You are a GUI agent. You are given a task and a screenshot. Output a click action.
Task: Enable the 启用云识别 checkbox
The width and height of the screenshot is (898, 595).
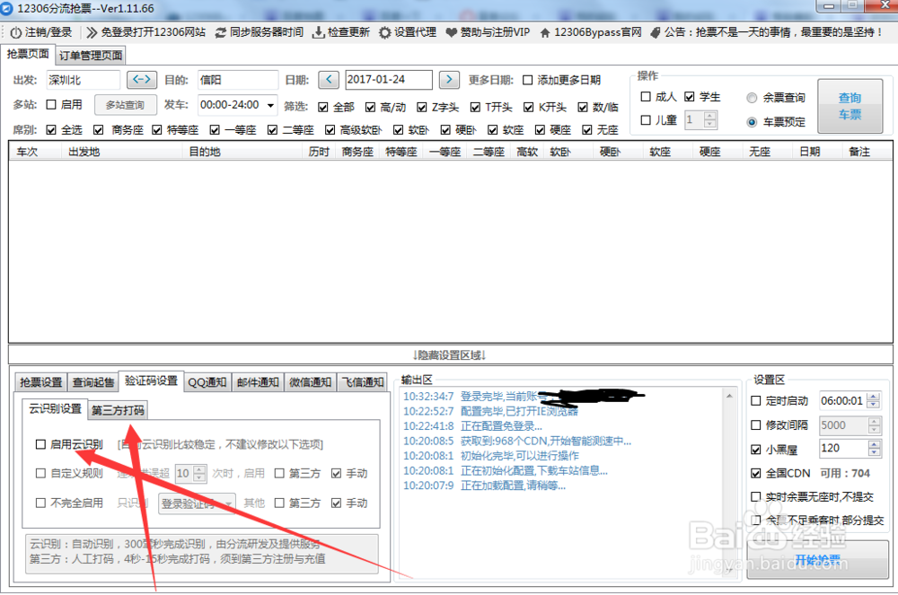pos(40,444)
